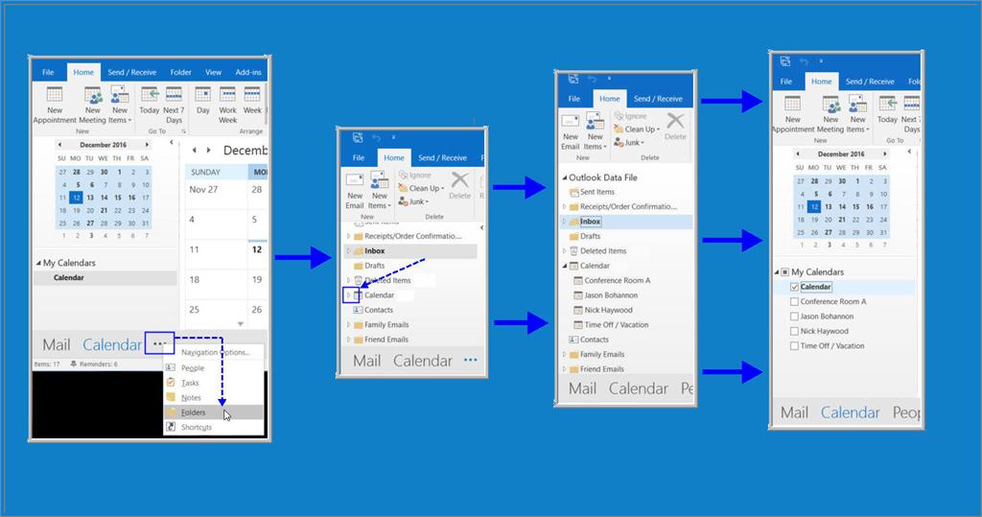Click the boxed ellipsis above the popup menu

[159, 342]
